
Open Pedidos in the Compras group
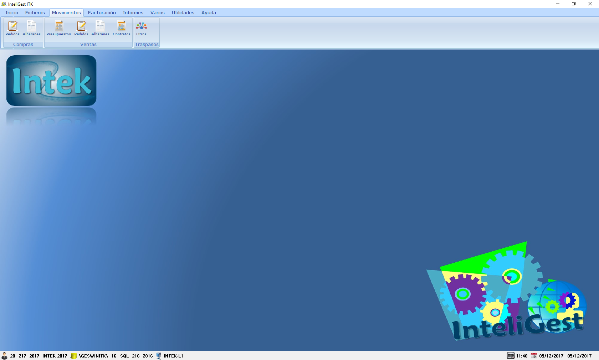click(12, 28)
